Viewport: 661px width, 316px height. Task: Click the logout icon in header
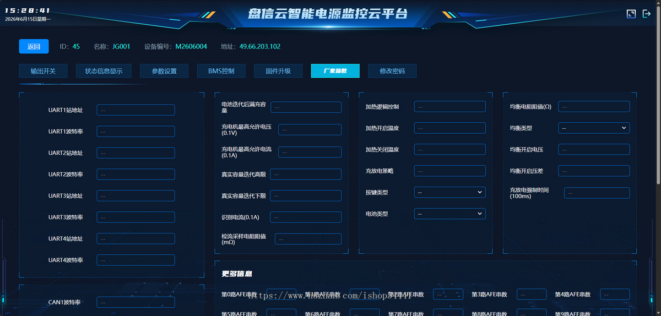(647, 14)
